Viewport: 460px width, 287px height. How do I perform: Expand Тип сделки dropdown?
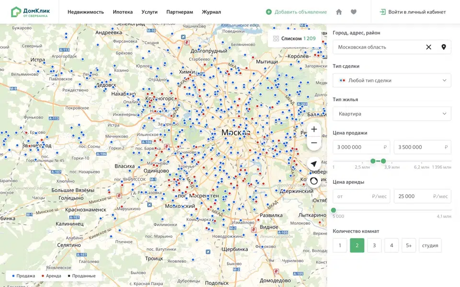391,80
